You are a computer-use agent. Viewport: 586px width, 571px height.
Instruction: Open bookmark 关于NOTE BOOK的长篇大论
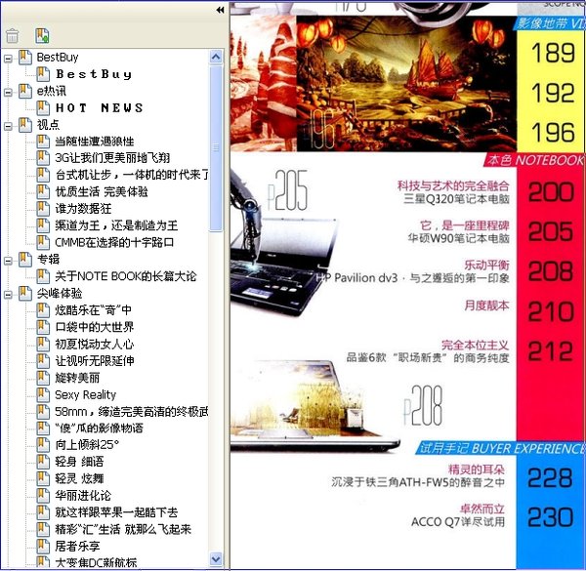126,276
